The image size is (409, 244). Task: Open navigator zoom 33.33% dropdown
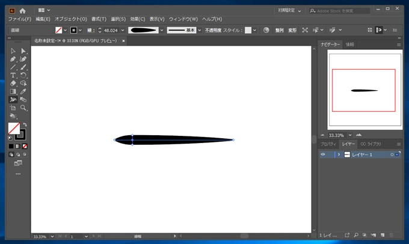click(350, 135)
